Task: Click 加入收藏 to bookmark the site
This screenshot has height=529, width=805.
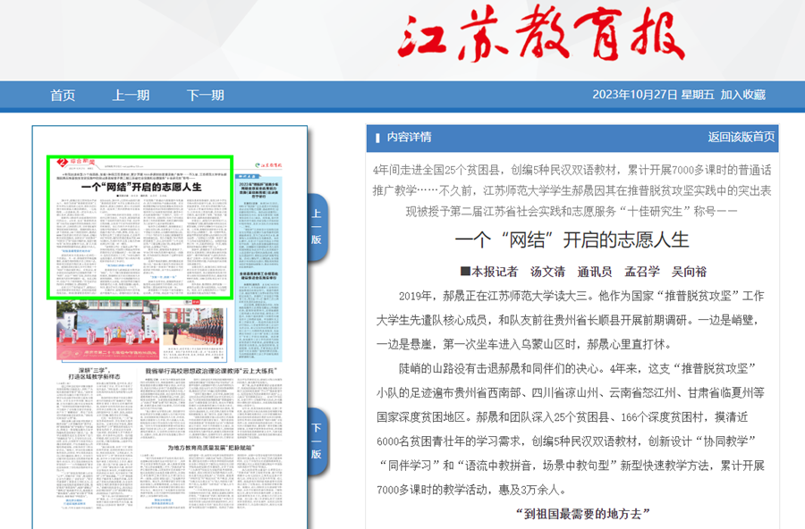Action: pos(742,96)
